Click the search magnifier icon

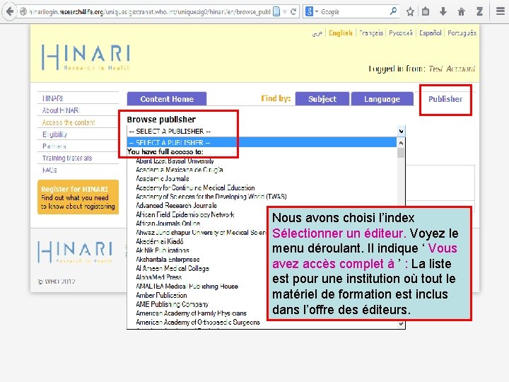point(393,11)
